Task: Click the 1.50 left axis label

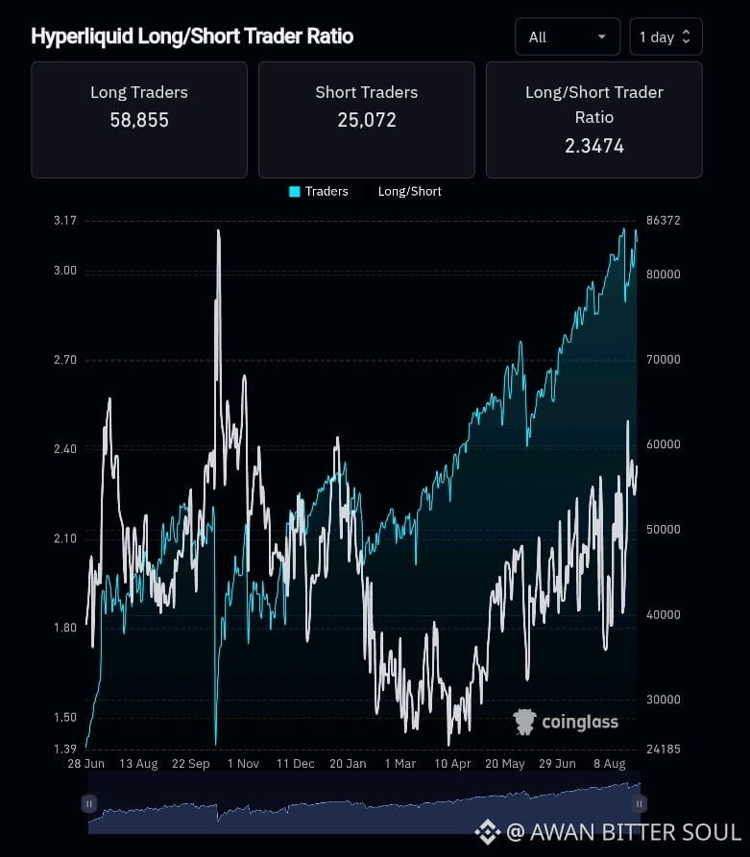Action: click(x=65, y=717)
